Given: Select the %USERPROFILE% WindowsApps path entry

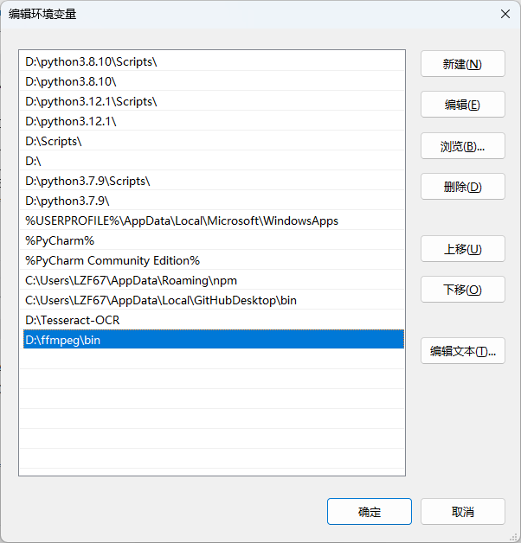Looking at the screenshot, I should tap(212, 220).
